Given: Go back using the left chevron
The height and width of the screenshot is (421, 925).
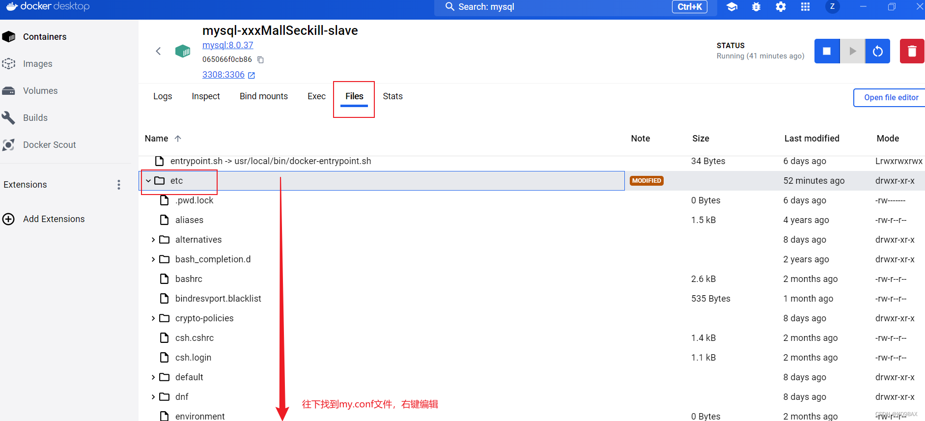Looking at the screenshot, I should 158,51.
